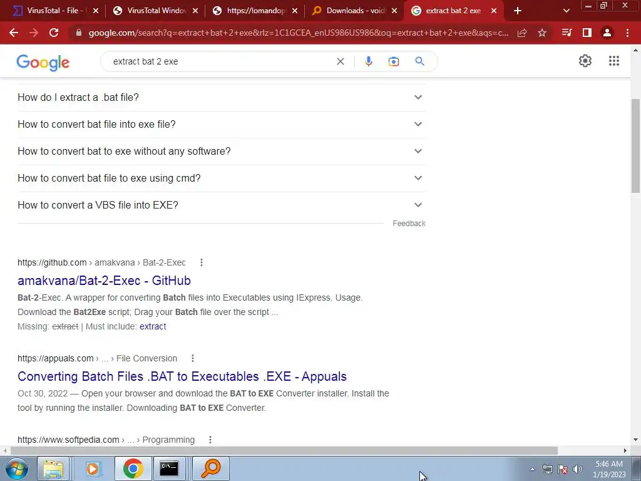Show hidden system tray icons

click(532, 469)
